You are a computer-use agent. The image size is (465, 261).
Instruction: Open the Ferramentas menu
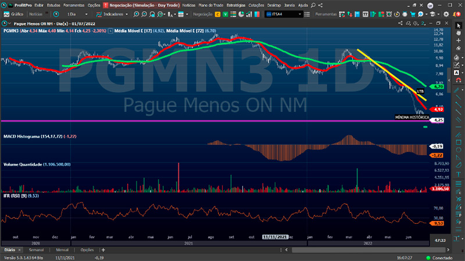tap(74, 5)
